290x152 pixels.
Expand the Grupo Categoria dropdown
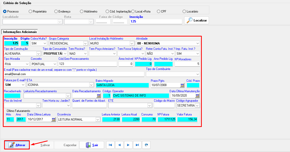click(x=85, y=43)
